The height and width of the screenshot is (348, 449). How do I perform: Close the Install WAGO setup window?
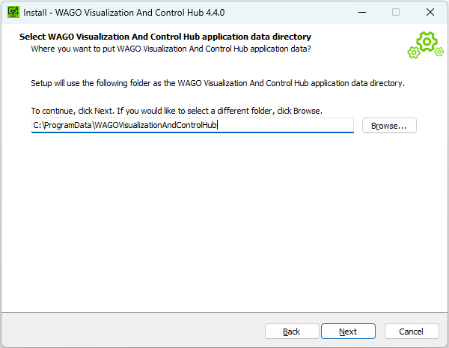[430, 12]
